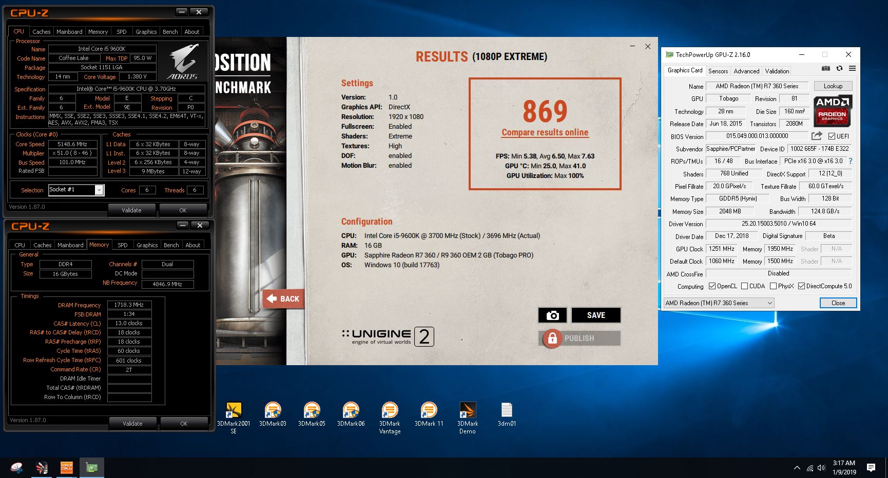The height and width of the screenshot is (478, 888).
Task: Toggle the DirectCompute 5.0 checkbox
Action: point(801,286)
